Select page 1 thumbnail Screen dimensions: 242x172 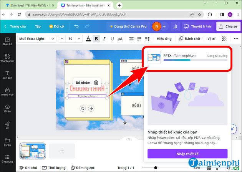pyautogui.click(x=33, y=151)
